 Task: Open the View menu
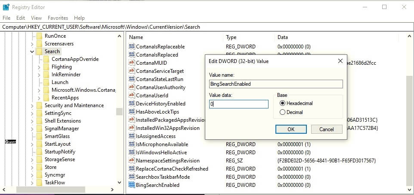click(x=36, y=18)
